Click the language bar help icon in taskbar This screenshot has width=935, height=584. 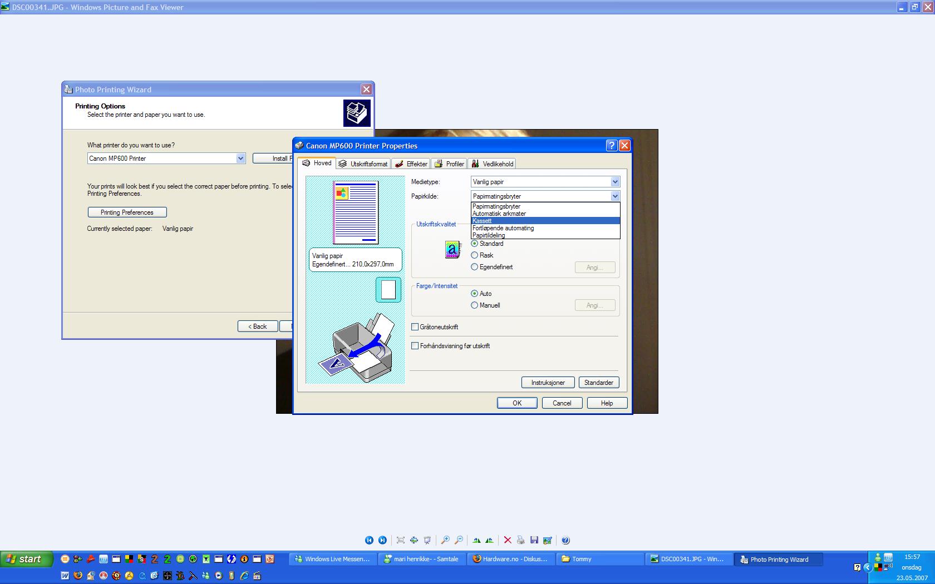[857, 567]
